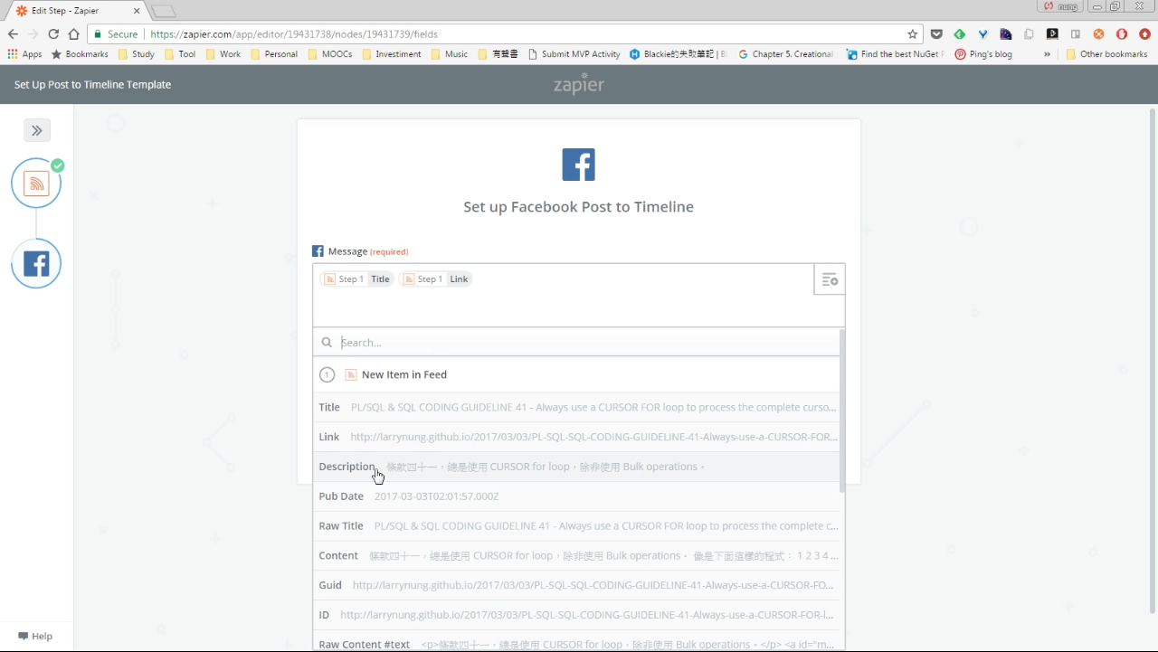Open the Investiment bookmarks folder
1158x652 pixels.
tap(391, 54)
